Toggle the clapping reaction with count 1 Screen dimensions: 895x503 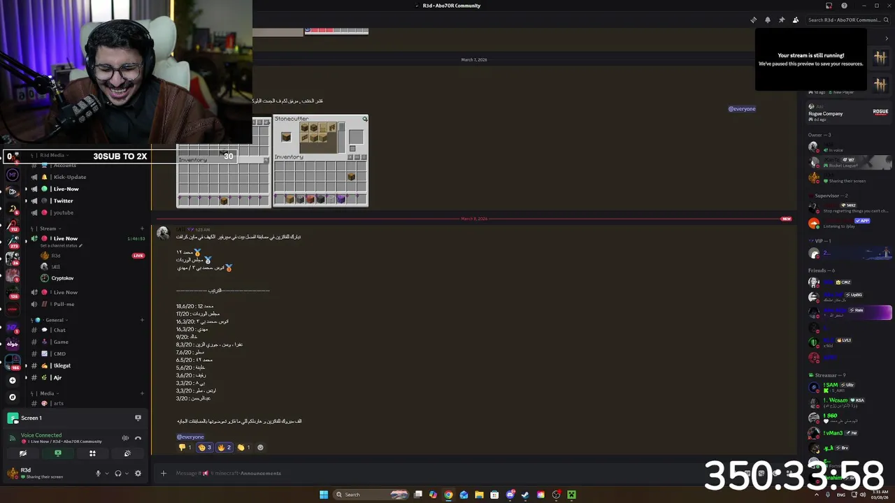243,447
